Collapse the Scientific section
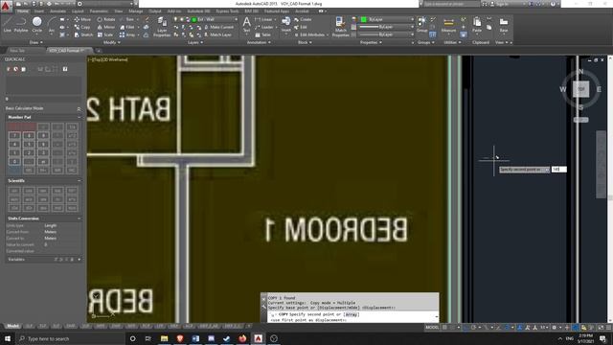613x345 pixels. click(x=79, y=181)
